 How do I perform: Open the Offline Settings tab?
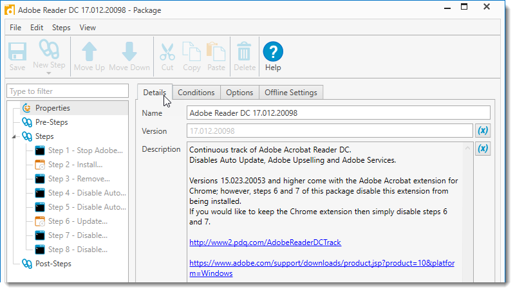[290, 93]
